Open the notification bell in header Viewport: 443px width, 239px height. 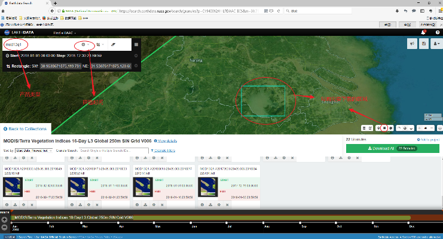click(x=422, y=32)
